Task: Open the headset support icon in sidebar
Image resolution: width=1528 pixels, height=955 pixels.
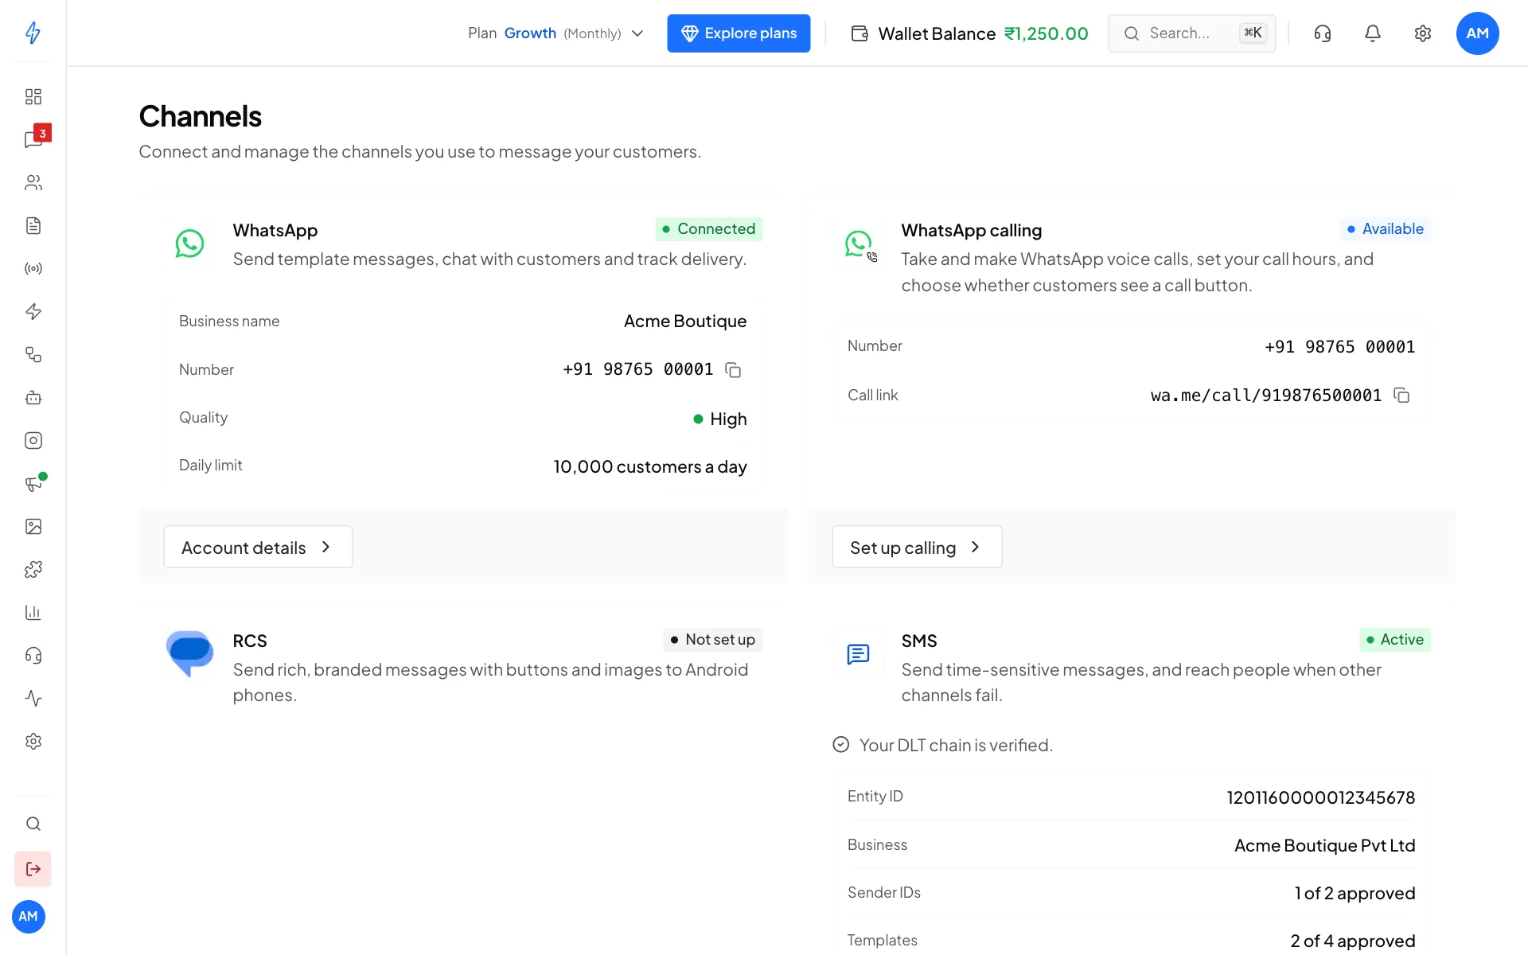Action: tap(33, 655)
